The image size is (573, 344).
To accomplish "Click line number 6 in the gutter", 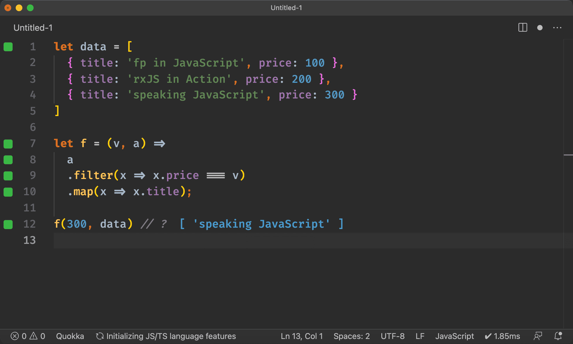I will coord(33,127).
